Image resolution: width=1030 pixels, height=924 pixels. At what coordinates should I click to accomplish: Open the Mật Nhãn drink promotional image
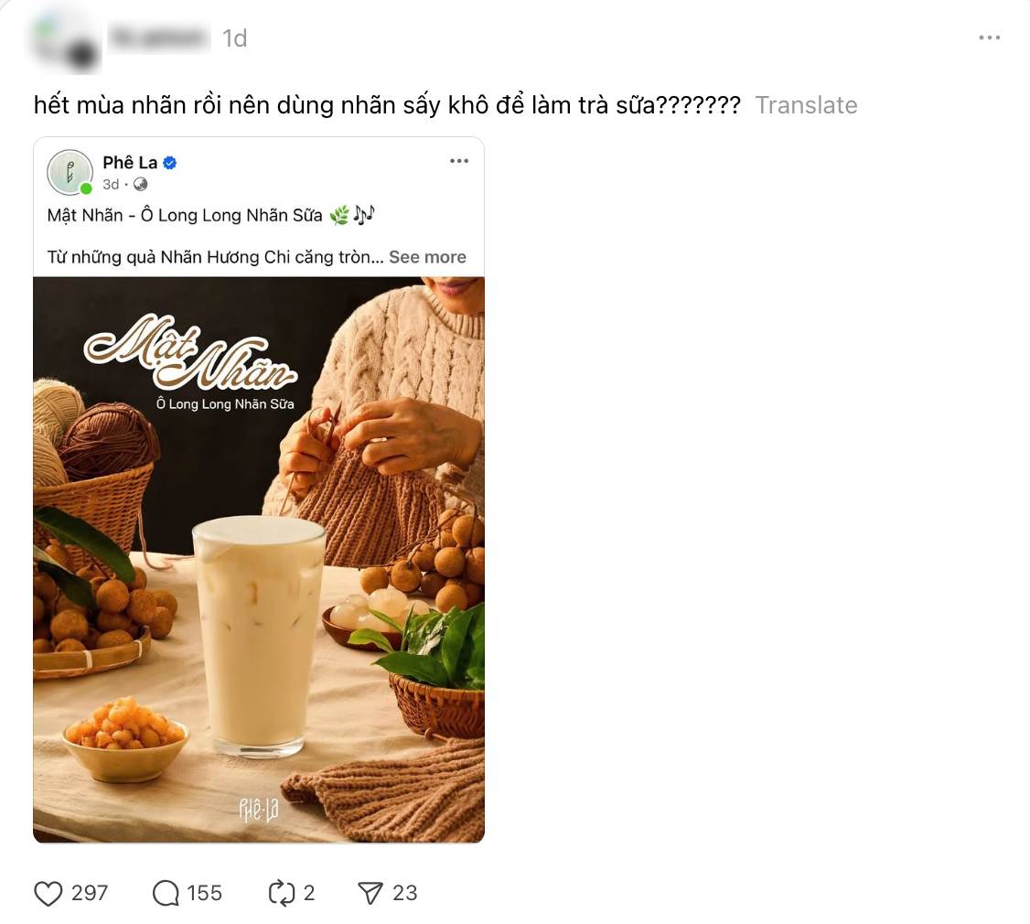click(x=259, y=559)
